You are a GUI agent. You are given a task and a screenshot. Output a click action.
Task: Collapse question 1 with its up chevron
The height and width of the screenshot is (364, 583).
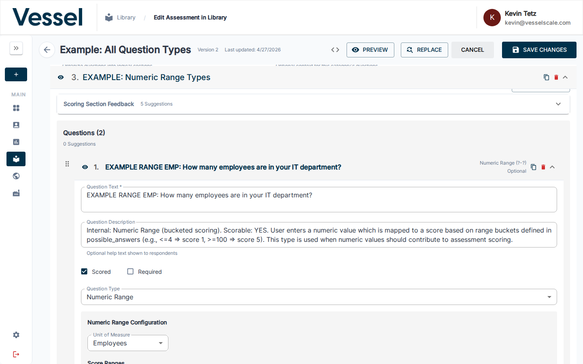coord(552,167)
